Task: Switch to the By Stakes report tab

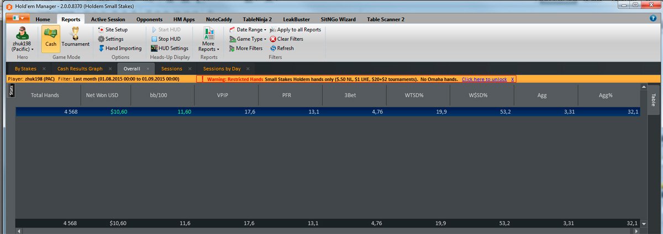Action: click(x=25, y=69)
